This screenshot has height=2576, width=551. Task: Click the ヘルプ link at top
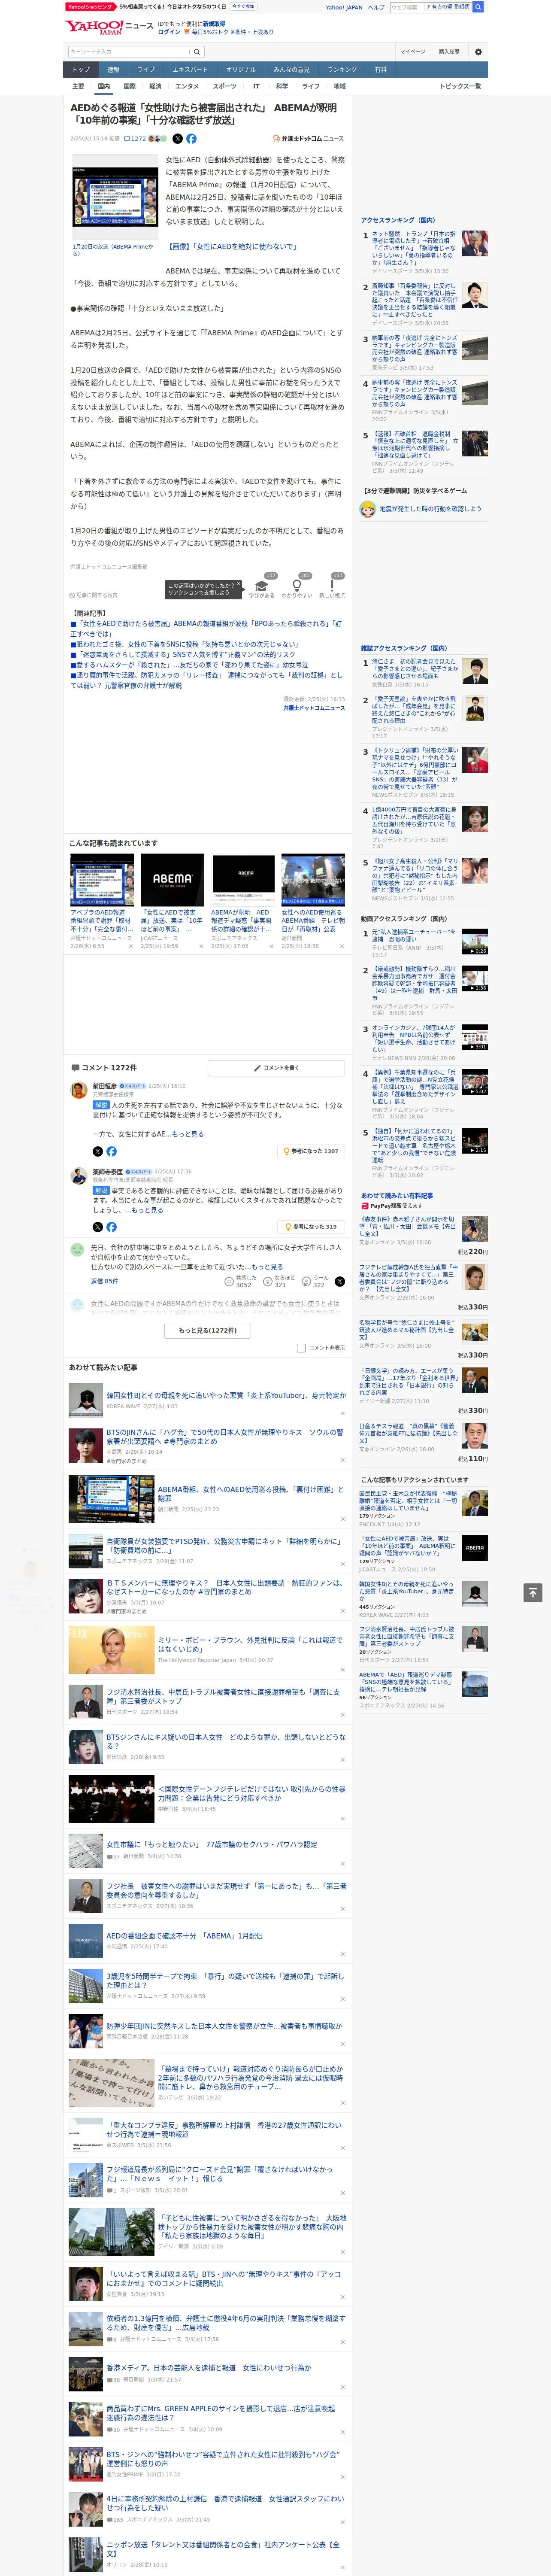[x=375, y=7]
